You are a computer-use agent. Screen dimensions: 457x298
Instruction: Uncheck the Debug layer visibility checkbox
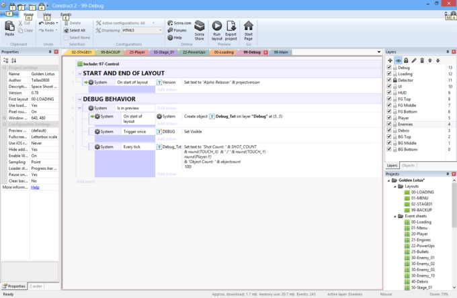click(389, 68)
